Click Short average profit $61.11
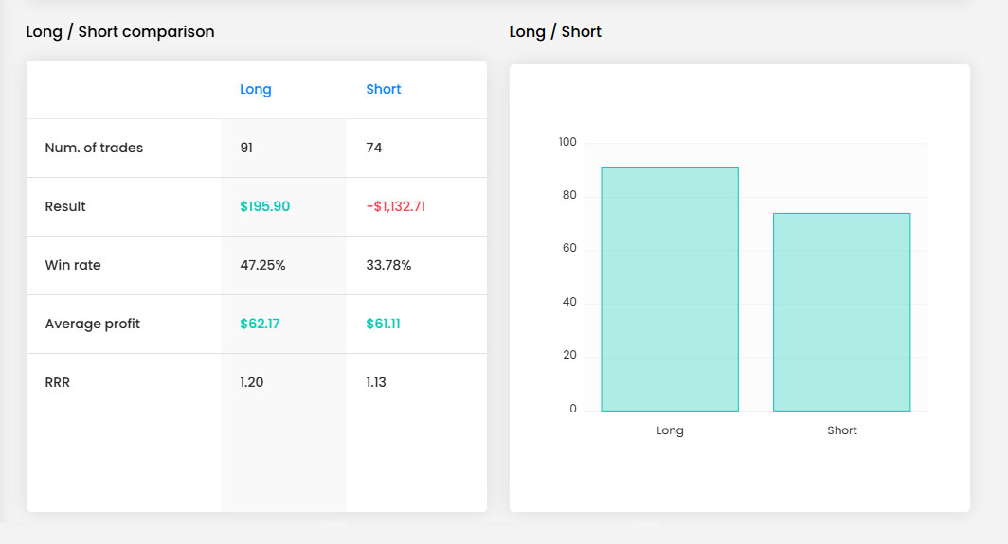The width and height of the screenshot is (1008, 544). [x=383, y=324]
